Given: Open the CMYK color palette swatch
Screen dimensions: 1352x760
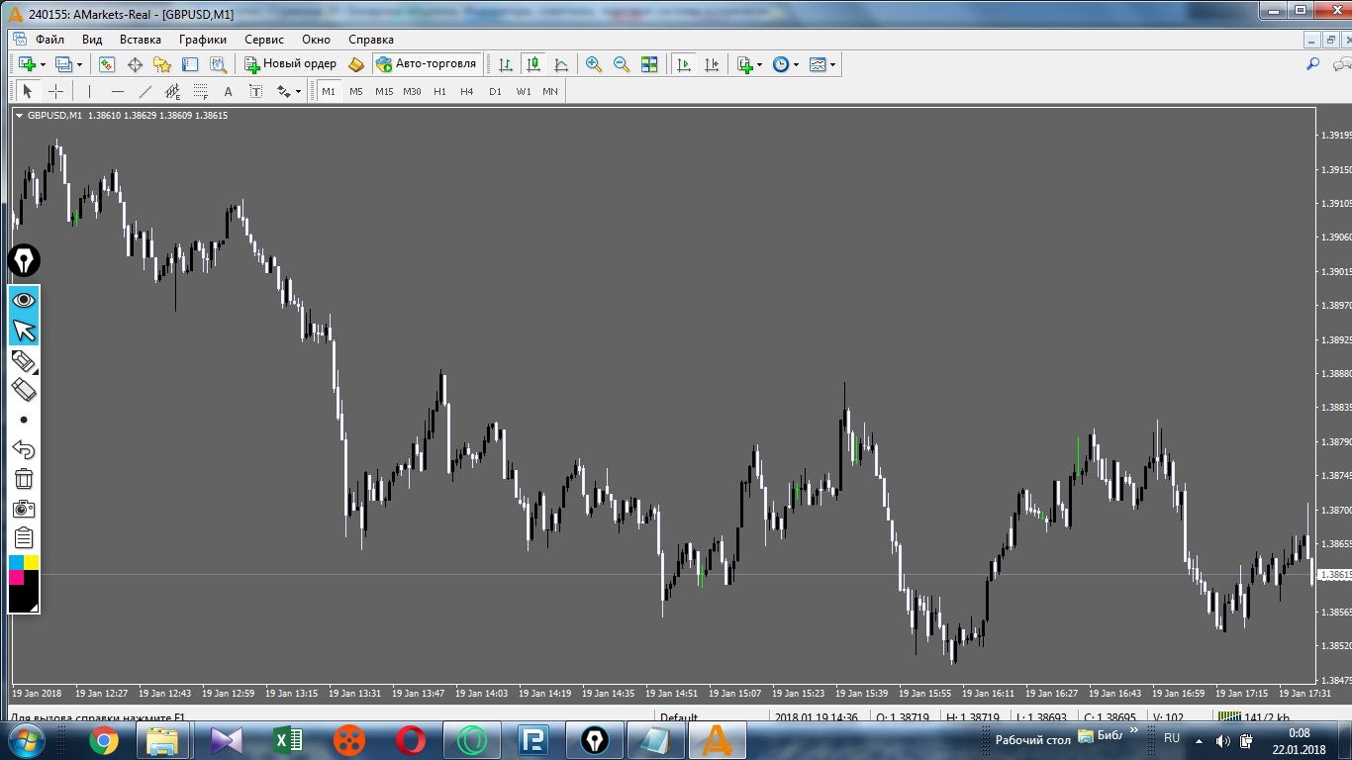Looking at the screenshot, I should (24, 584).
